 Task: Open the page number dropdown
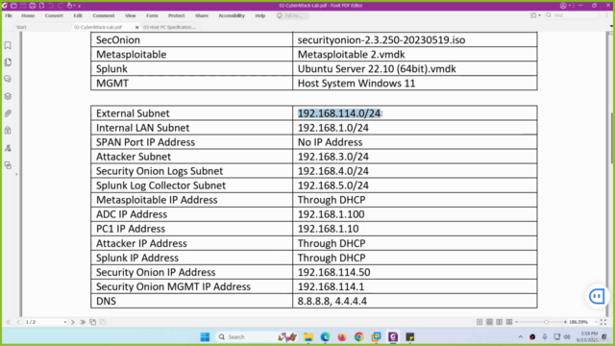pos(64,322)
